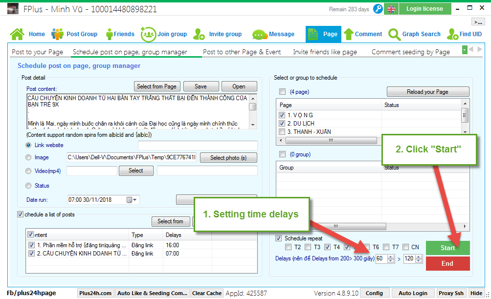Disable T4 weekday checkbox
The height and width of the screenshot is (299, 491).
click(x=328, y=247)
